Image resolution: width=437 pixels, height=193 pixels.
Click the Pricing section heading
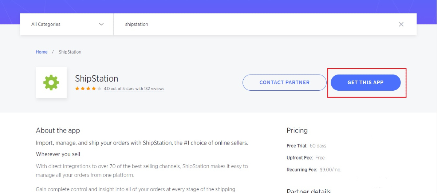pyautogui.click(x=297, y=130)
